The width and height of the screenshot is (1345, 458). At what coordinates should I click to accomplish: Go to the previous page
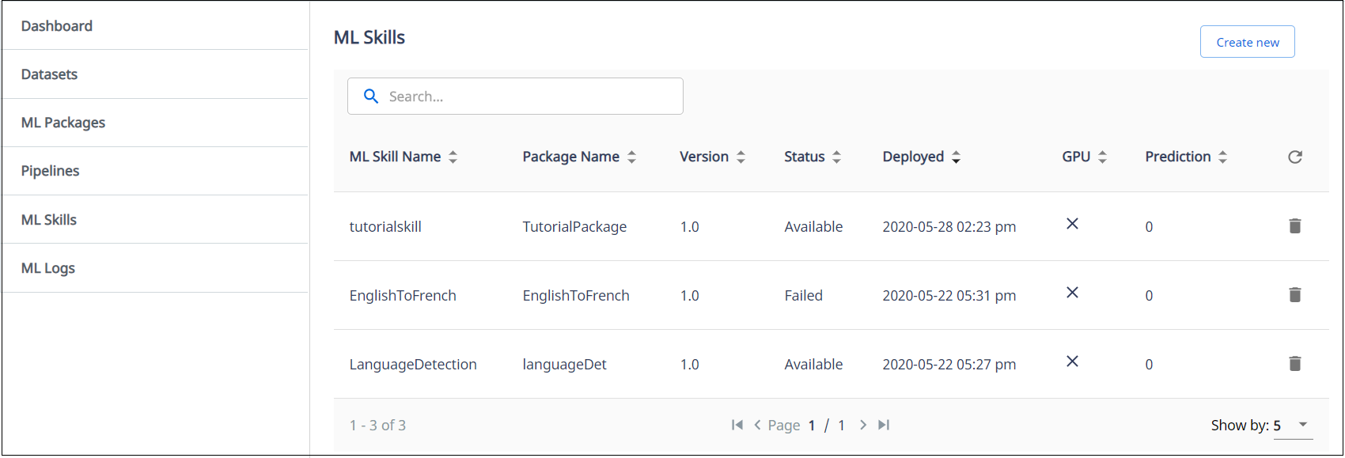coord(757,426)
